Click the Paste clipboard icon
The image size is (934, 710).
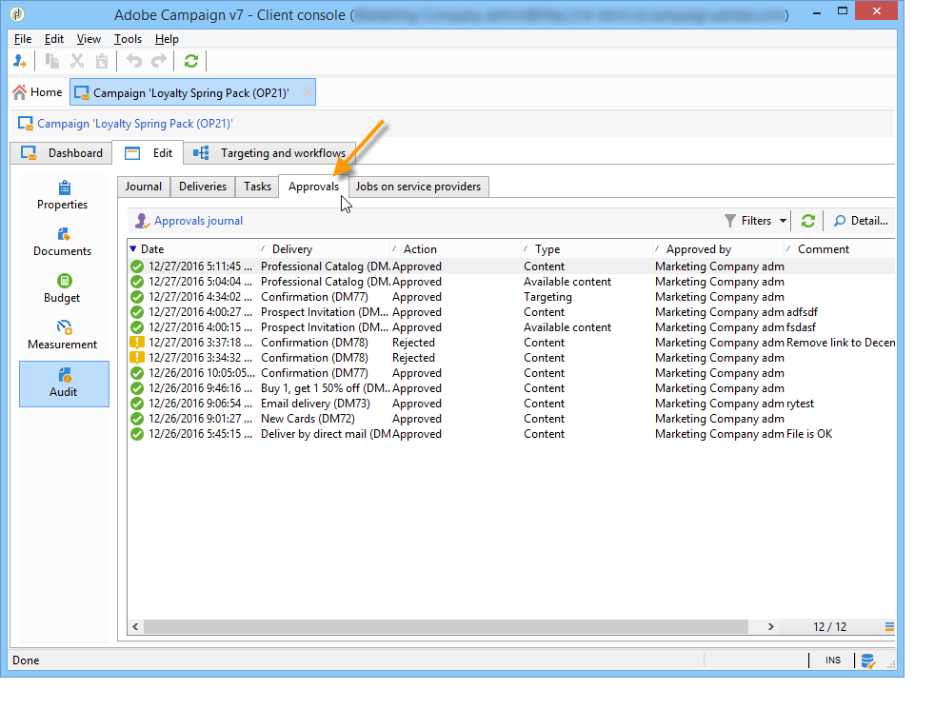coord(102,61)
